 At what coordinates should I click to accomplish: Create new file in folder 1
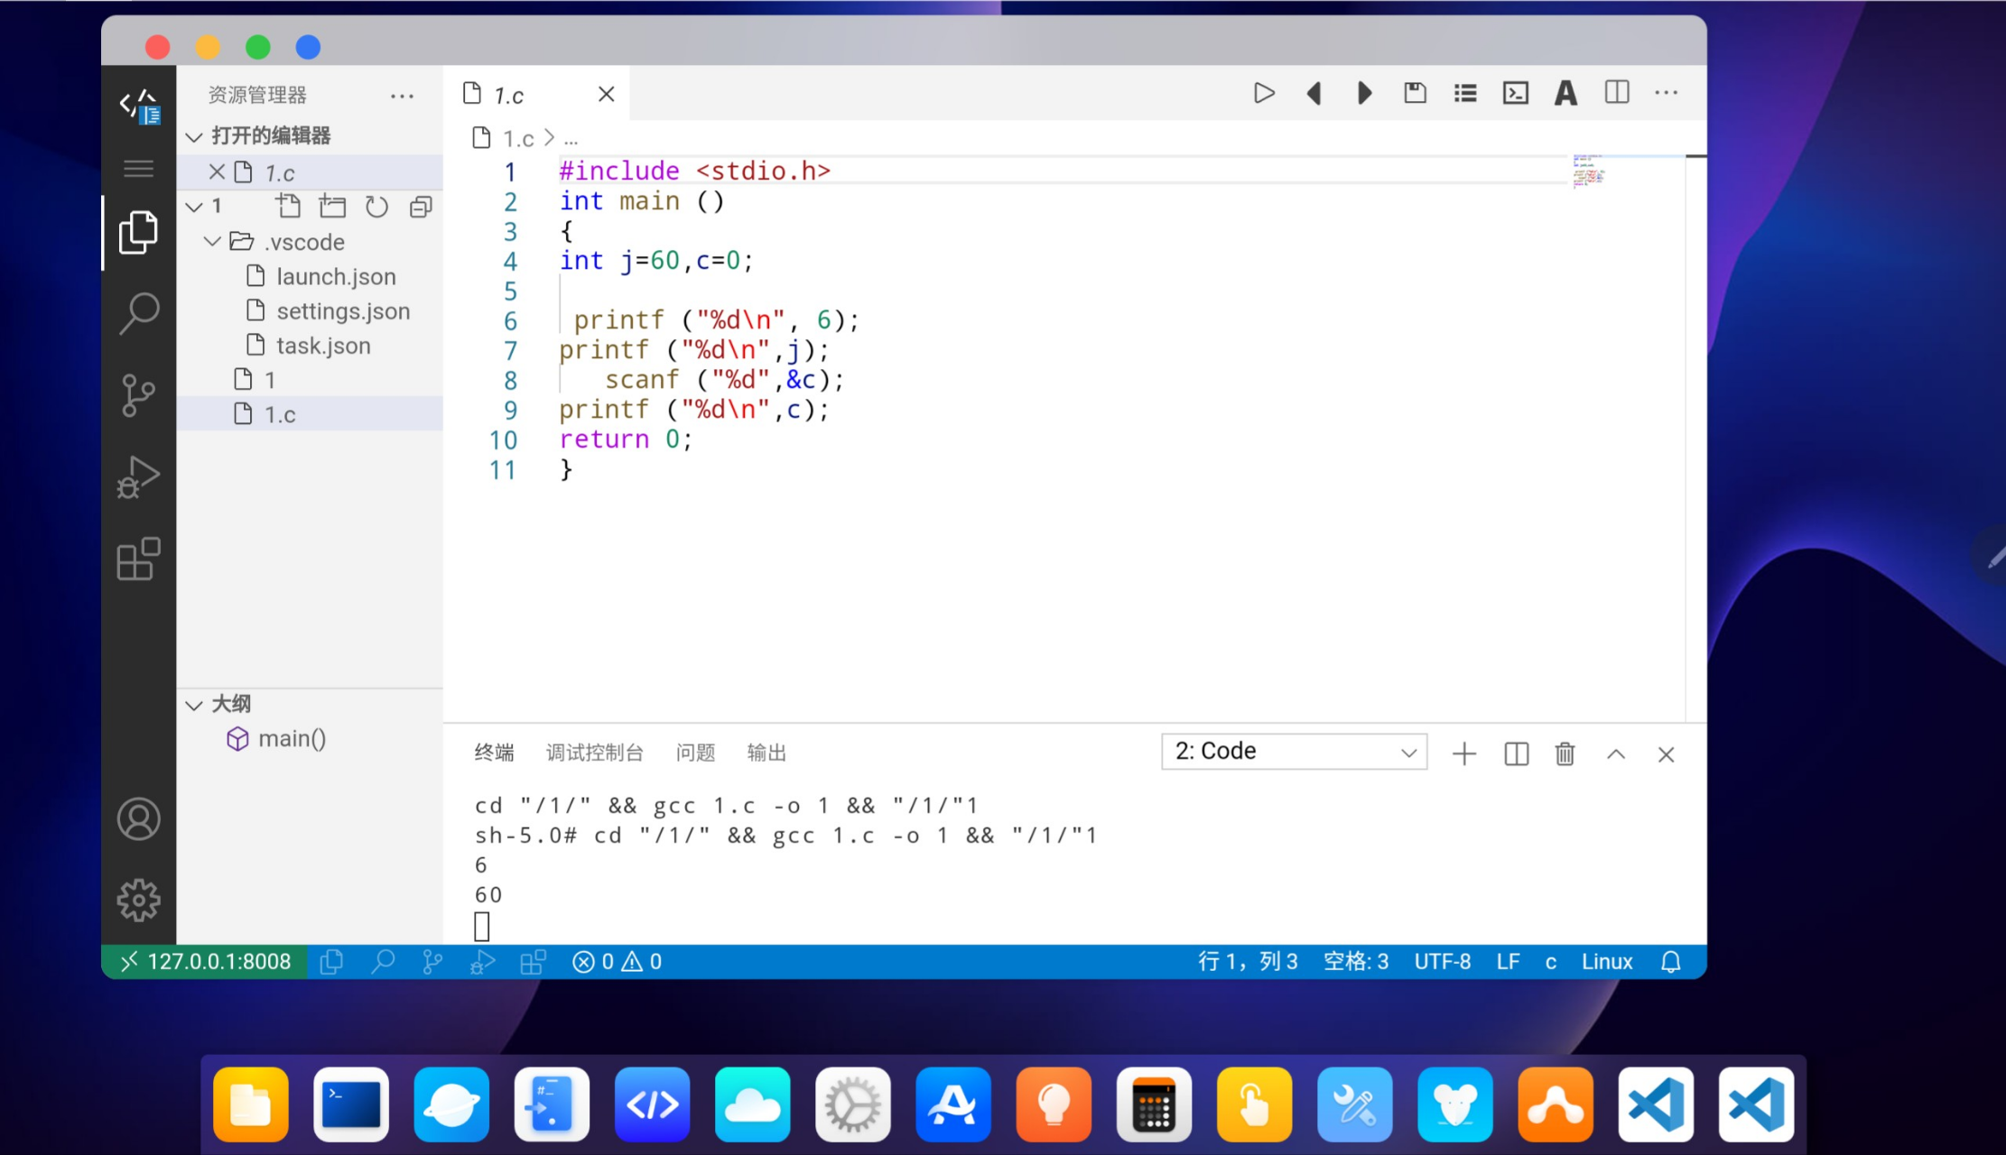pos(288,207)
